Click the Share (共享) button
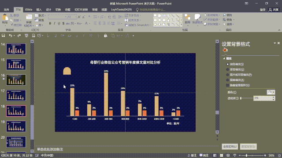282x158 pixels. [x=274, y=10]
